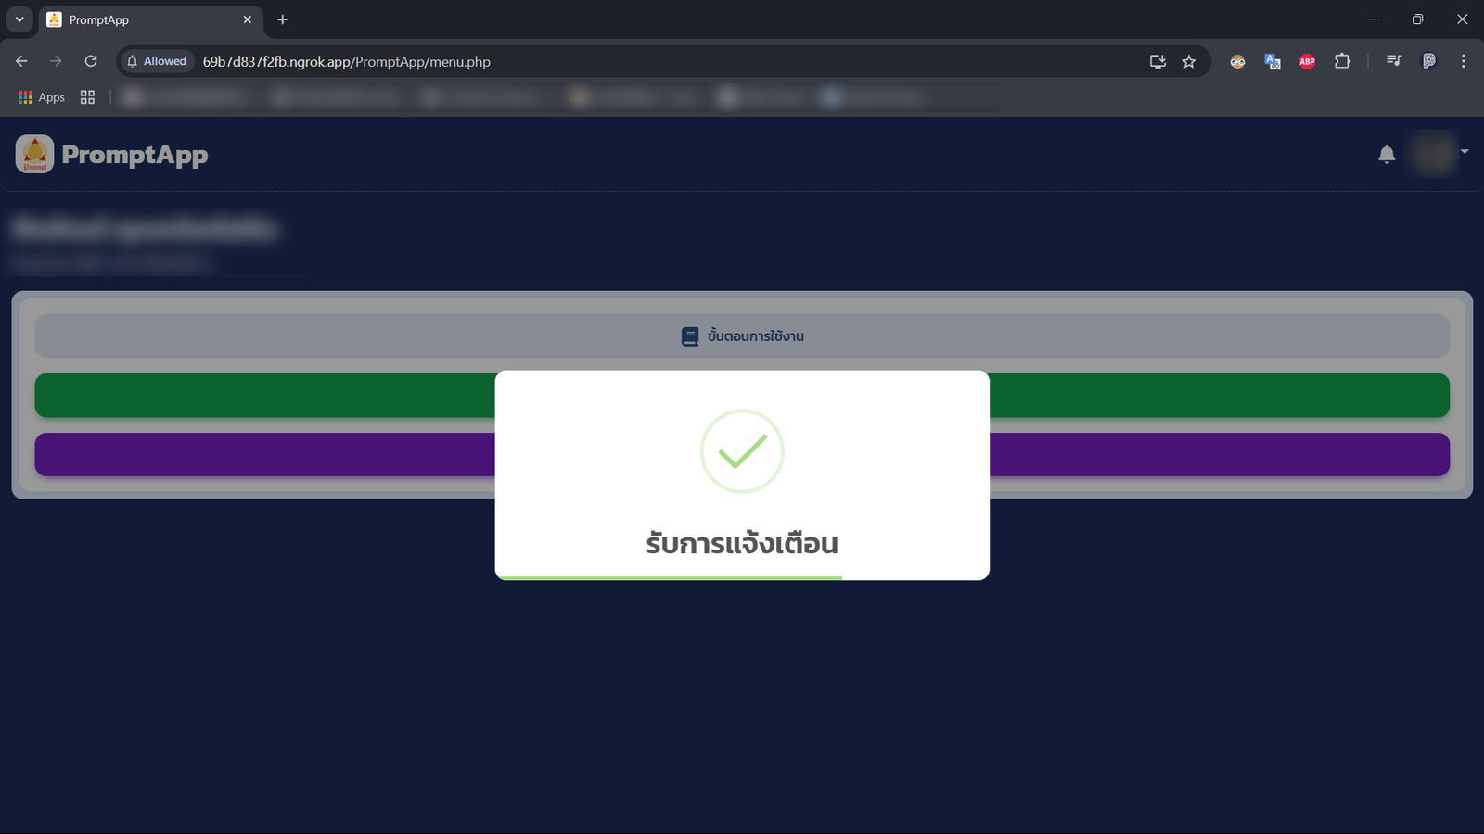
Task: Bookmark this page with star icon
Action: pyautogui.click(x=1189, y=61)
